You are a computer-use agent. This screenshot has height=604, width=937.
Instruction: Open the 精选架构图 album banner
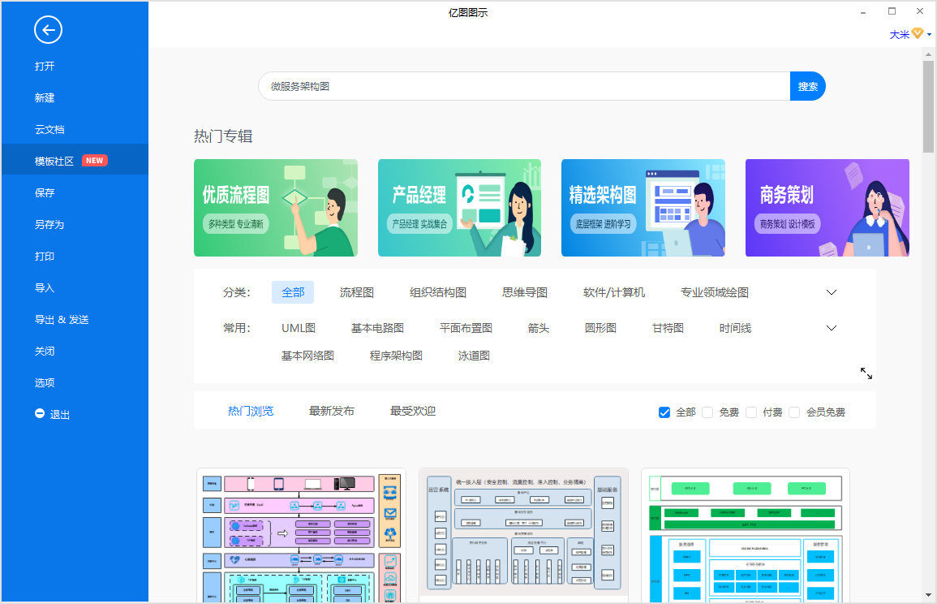tap(643, 208)
